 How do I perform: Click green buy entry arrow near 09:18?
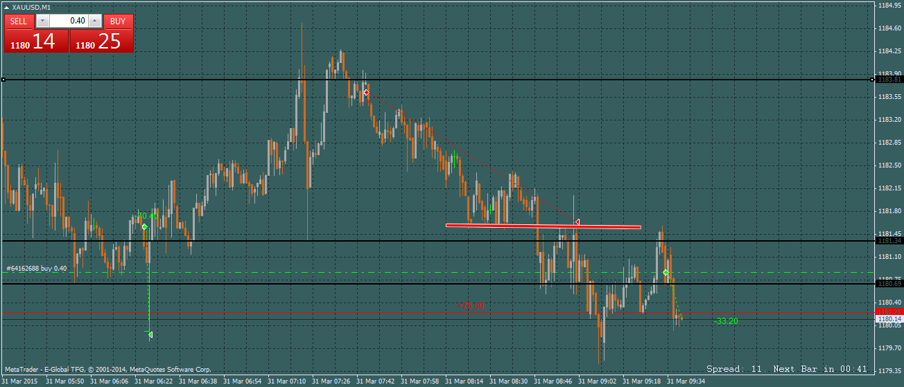[665, 273]
